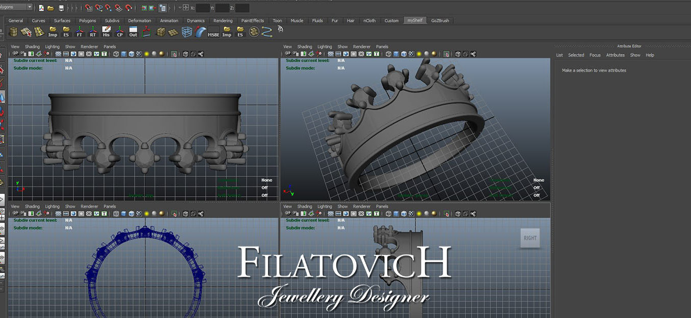Click the red bracket shelf icon after Out
The width and height of the screenshot is (691, 318).
[146, 32]
